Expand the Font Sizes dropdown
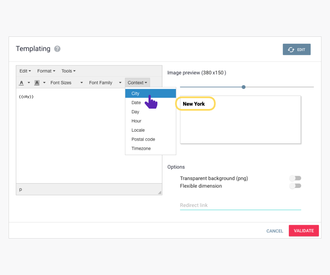Image resolution: width=330 pixels, height=275 pixels. coord(67,83)
